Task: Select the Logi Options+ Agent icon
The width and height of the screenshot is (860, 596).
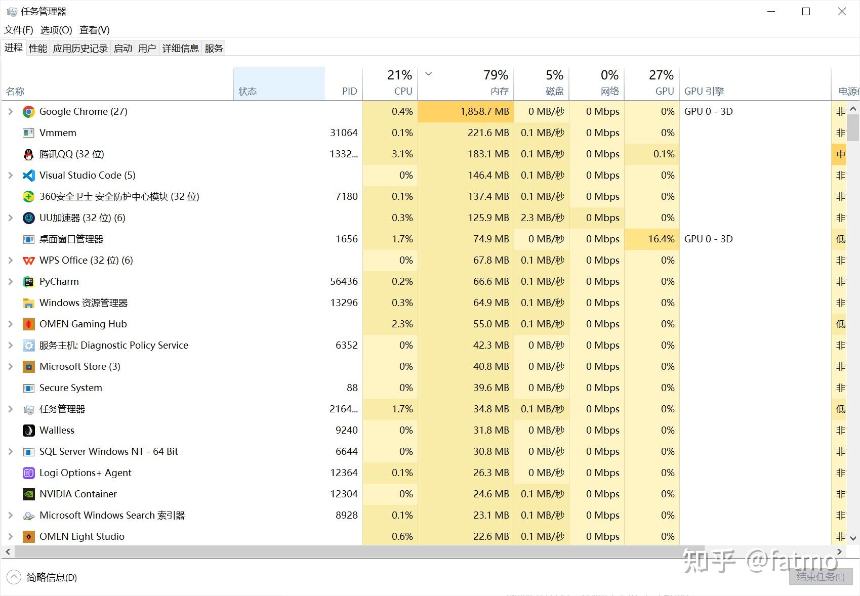Action: coord(29,473)
